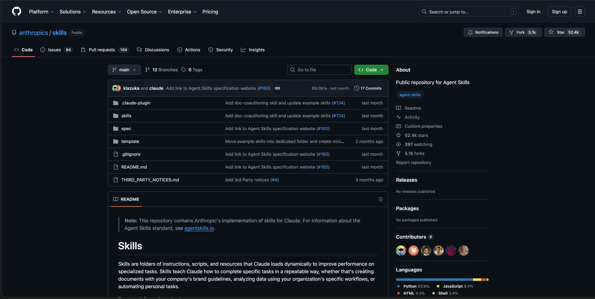Open the .gitignore file
Viewport: 595px width, 299px height.
131,154
